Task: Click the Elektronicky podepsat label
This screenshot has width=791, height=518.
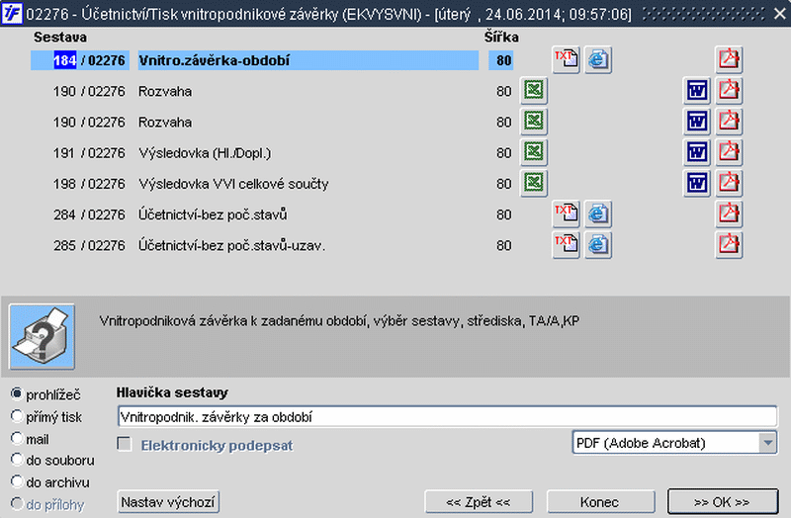Action: click(x=217, y=446)
